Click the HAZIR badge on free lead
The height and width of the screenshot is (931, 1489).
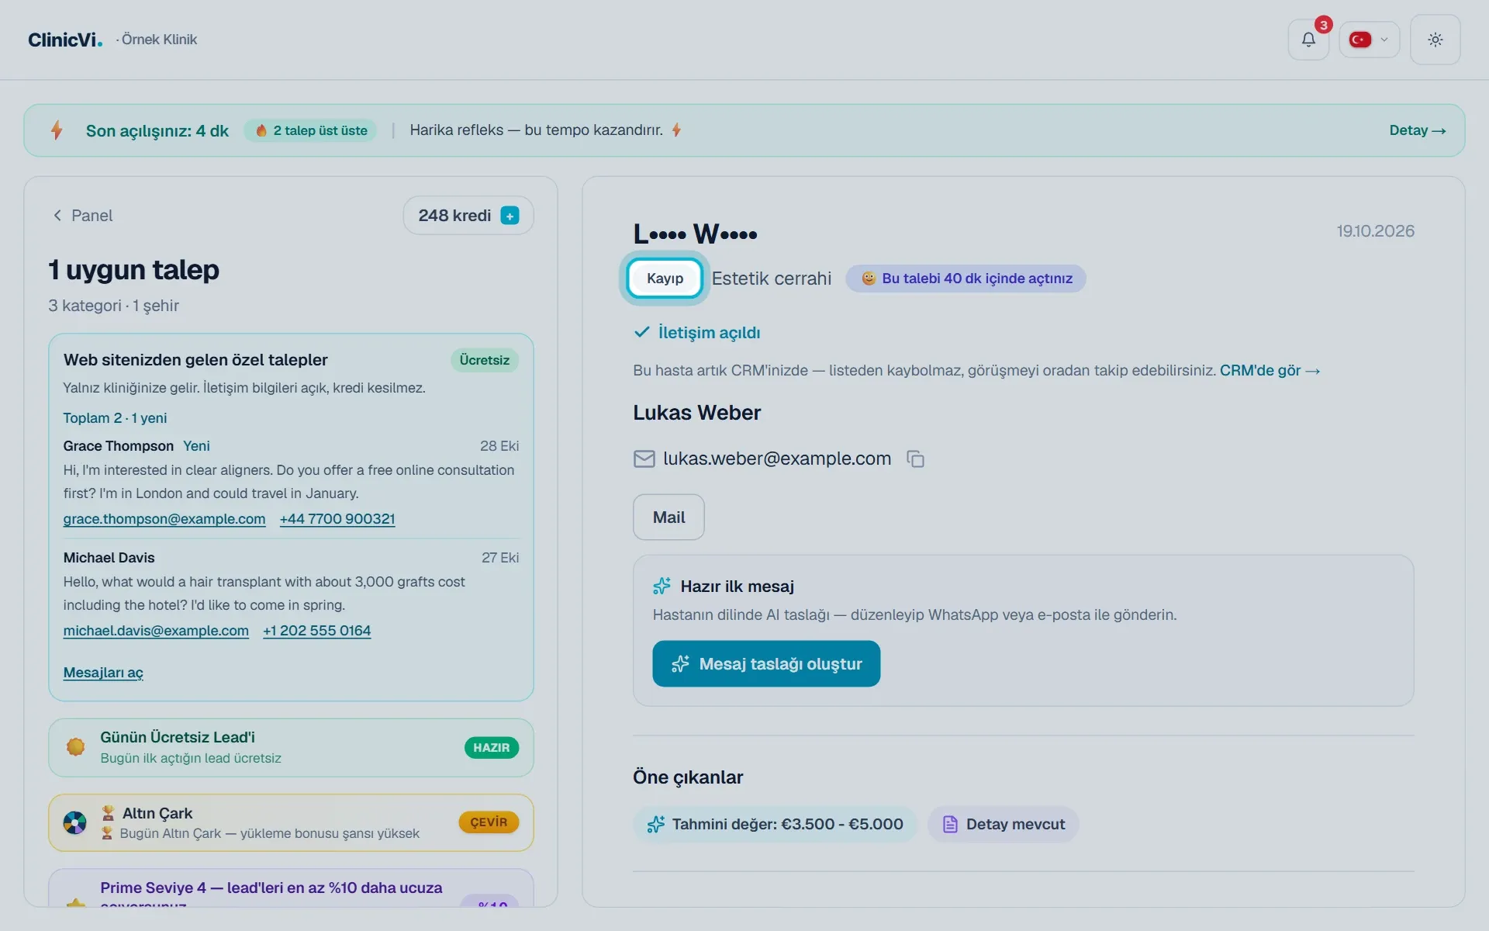492,748
